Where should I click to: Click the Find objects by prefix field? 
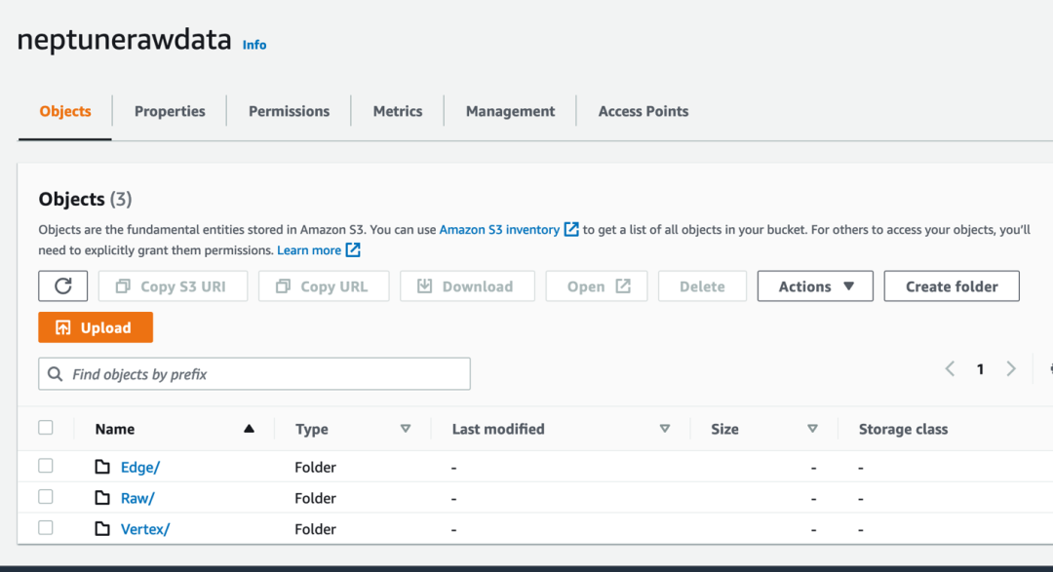[x=263, y=374]
